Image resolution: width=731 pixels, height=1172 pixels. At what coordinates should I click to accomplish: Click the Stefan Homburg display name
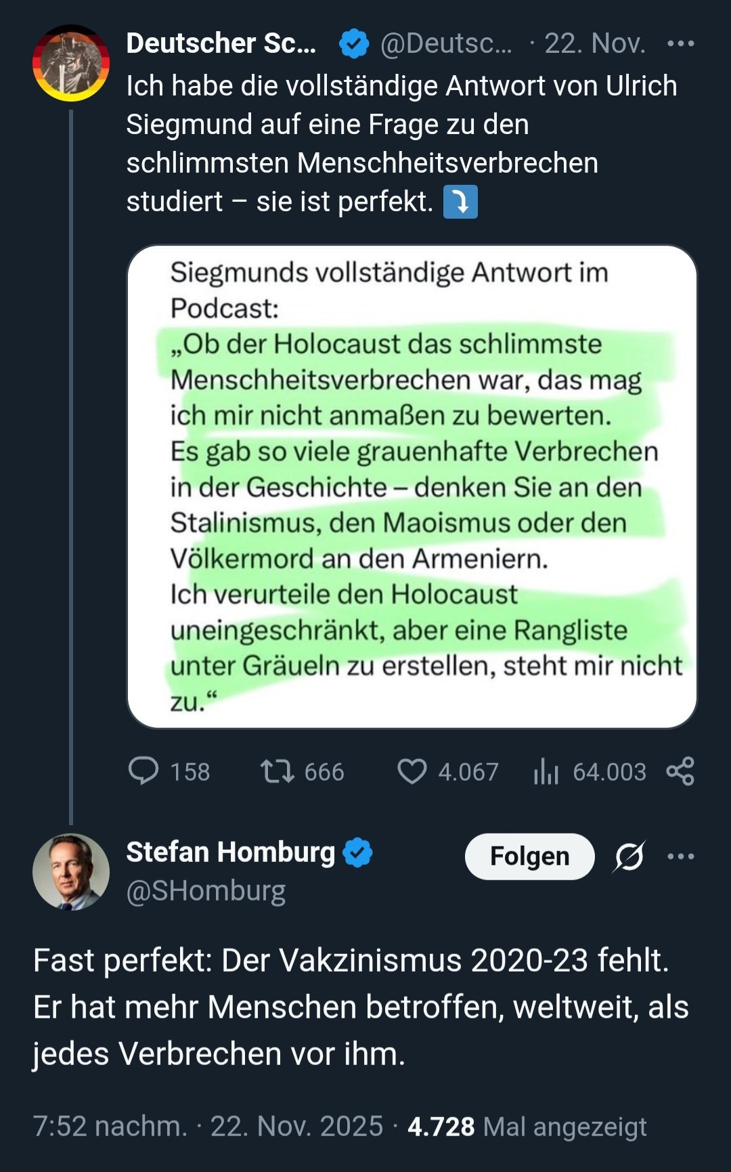click(230, 852)
